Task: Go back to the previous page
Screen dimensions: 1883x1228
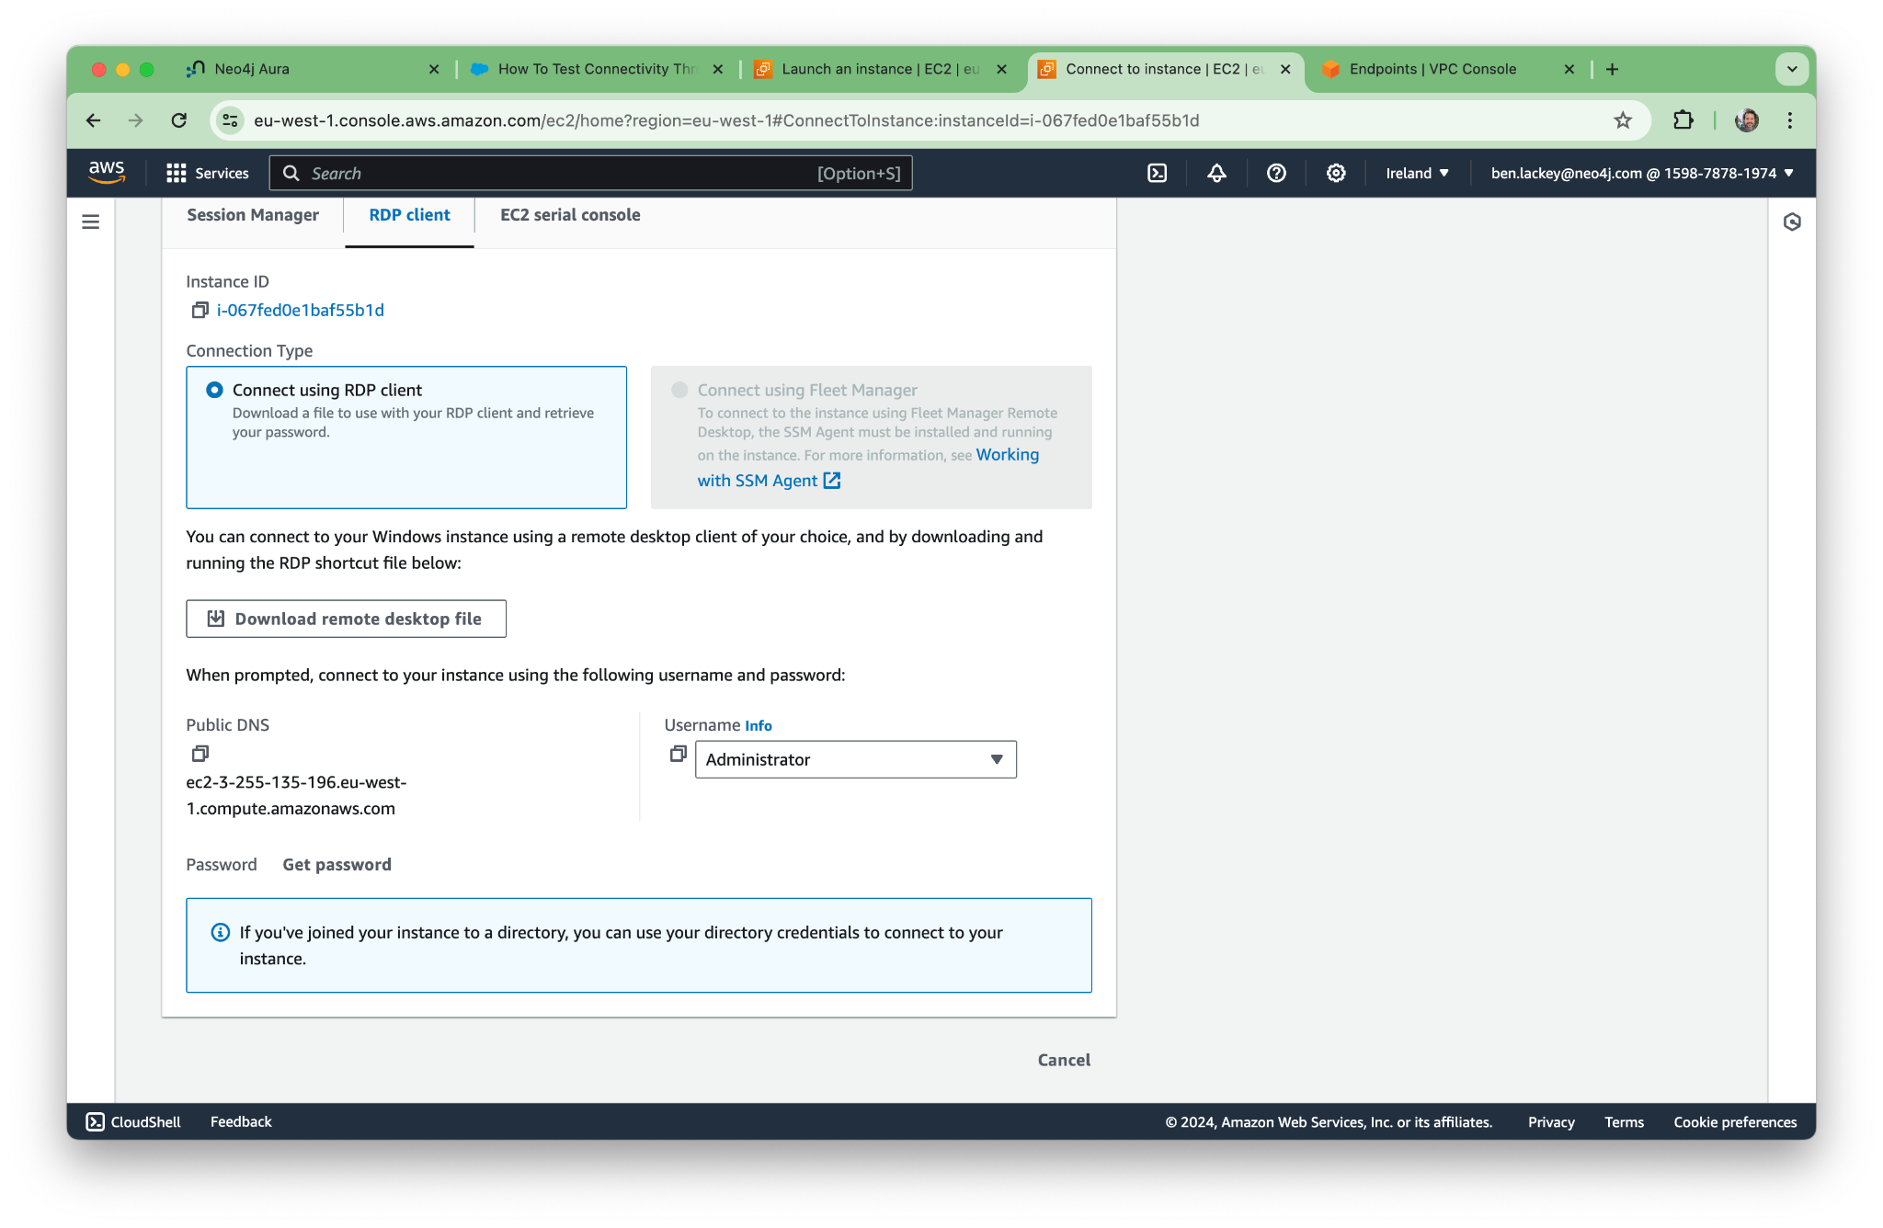Action: (93, 120)
